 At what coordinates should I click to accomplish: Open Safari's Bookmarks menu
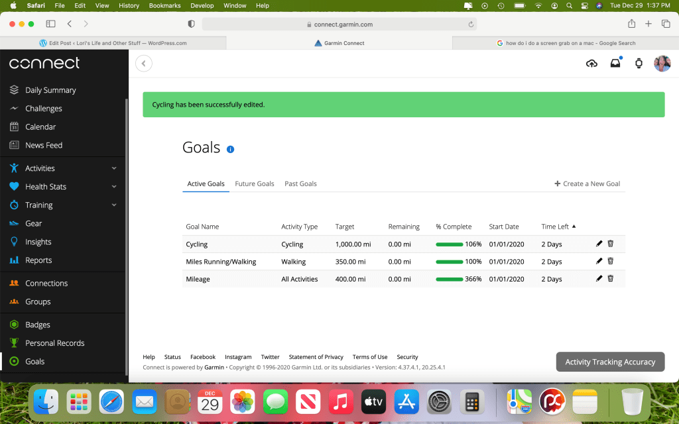(163, 5)
